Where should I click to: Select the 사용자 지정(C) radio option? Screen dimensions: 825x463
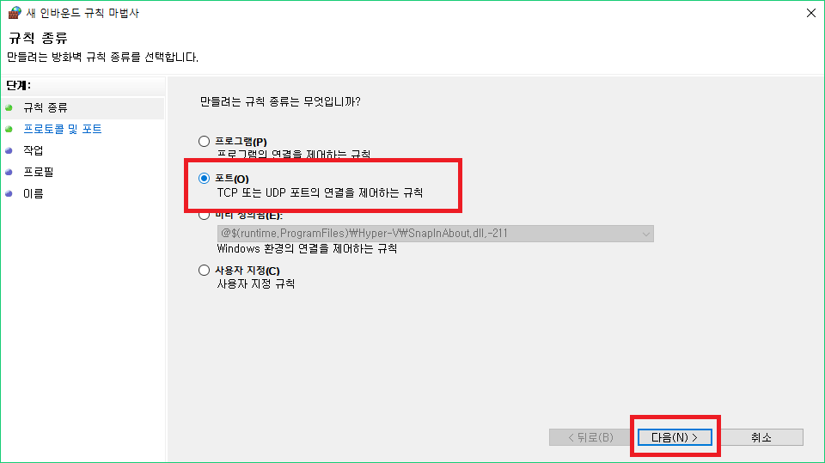pos(205,271)
